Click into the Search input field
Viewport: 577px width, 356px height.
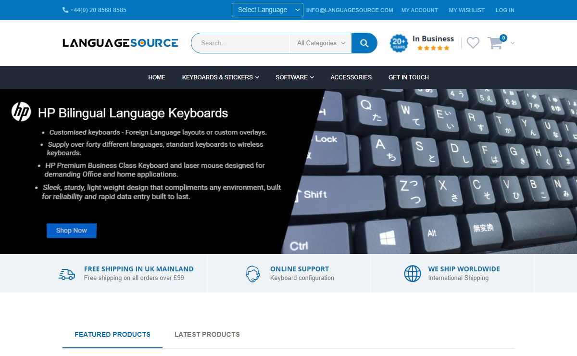(240, 43)
